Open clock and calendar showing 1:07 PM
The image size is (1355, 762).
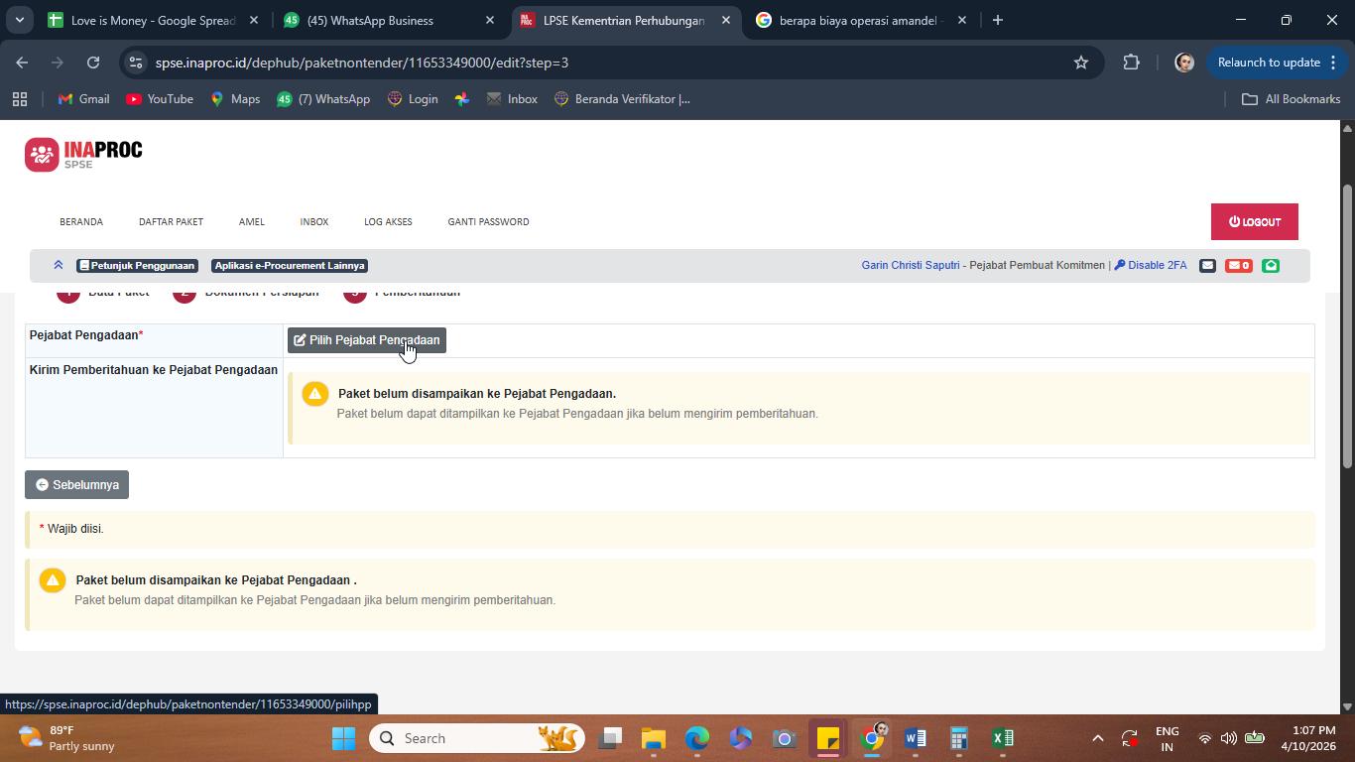point(1308,738)
